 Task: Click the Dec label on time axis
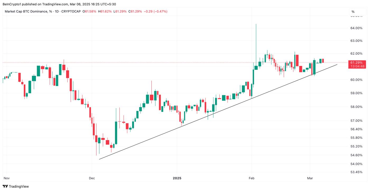point(92,178)
